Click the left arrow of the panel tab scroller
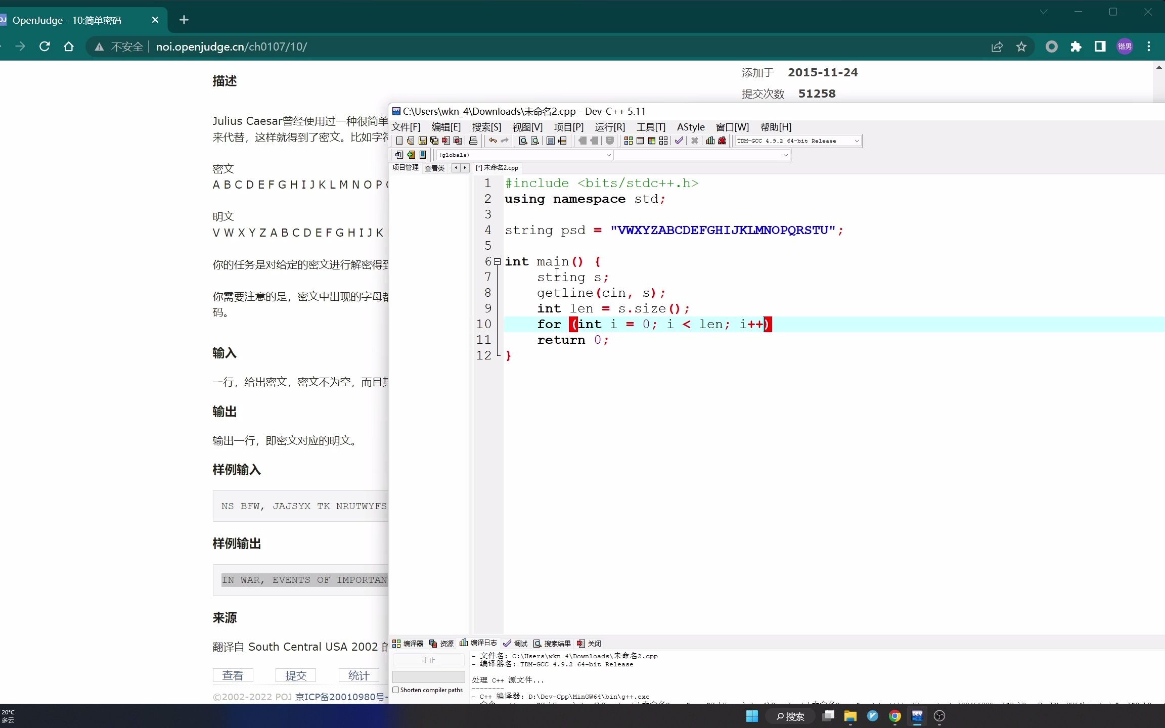1165x728 pixels. coord(456,167)
